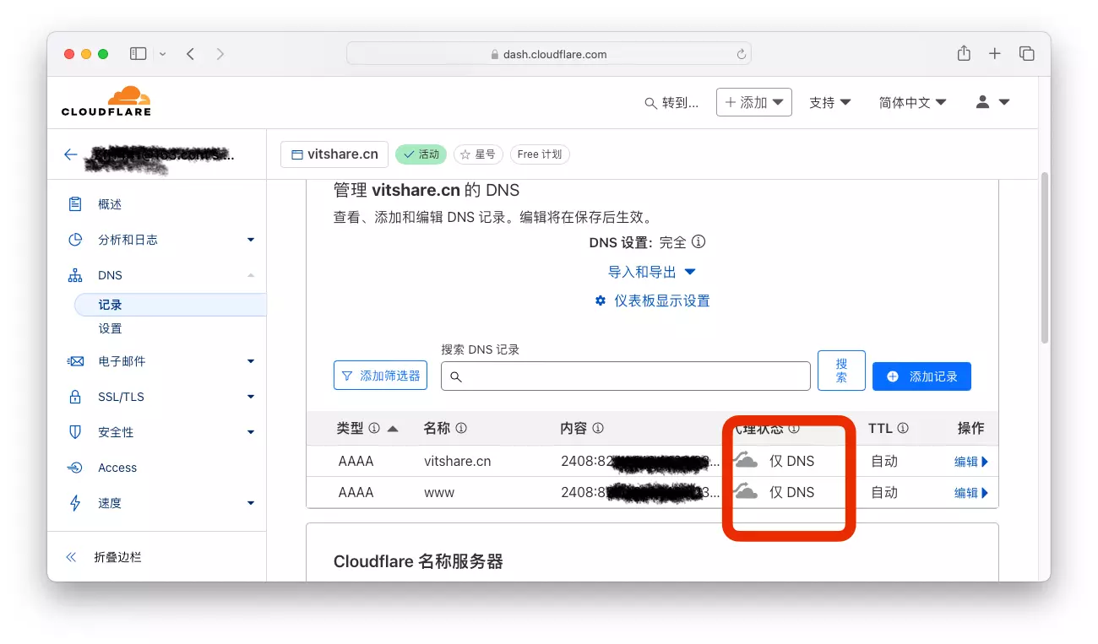The image size is (1098, 644).
Task: Click the www name cell
Action: [x=439, y=492]
